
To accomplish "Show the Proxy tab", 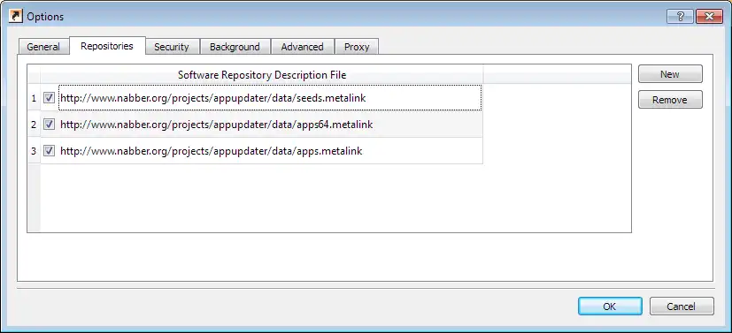I will pyautogui.click(x=357, y=47).
